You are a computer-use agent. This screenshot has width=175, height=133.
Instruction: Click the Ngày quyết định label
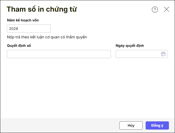tap(130, 45)
